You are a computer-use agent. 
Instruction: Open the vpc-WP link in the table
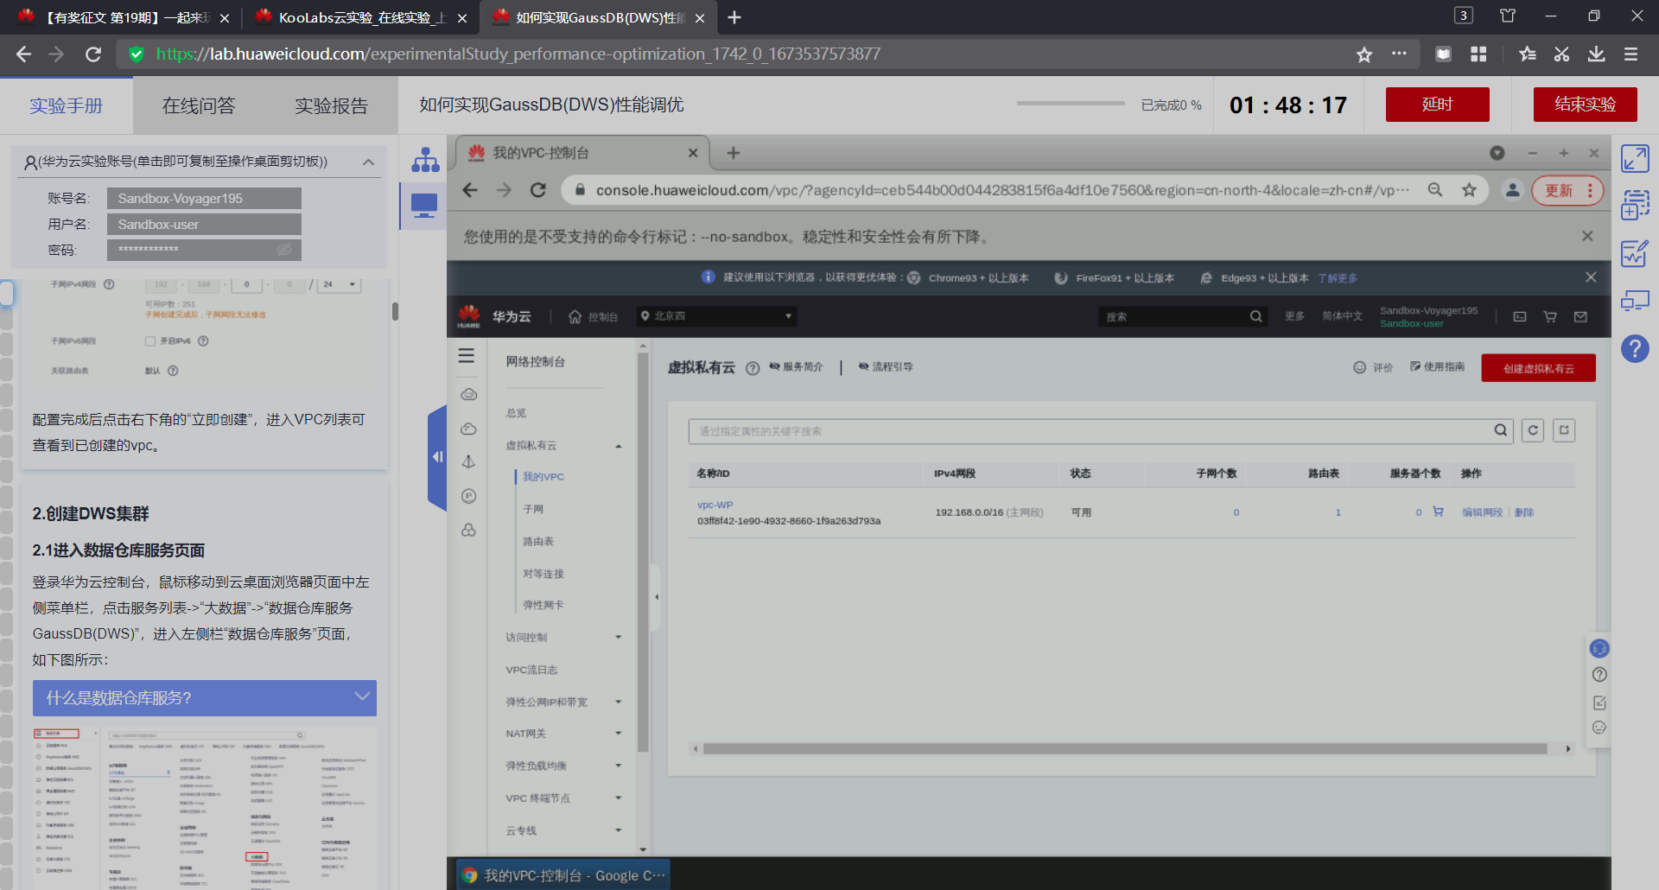pyautogui.click(x=715, y=505)
